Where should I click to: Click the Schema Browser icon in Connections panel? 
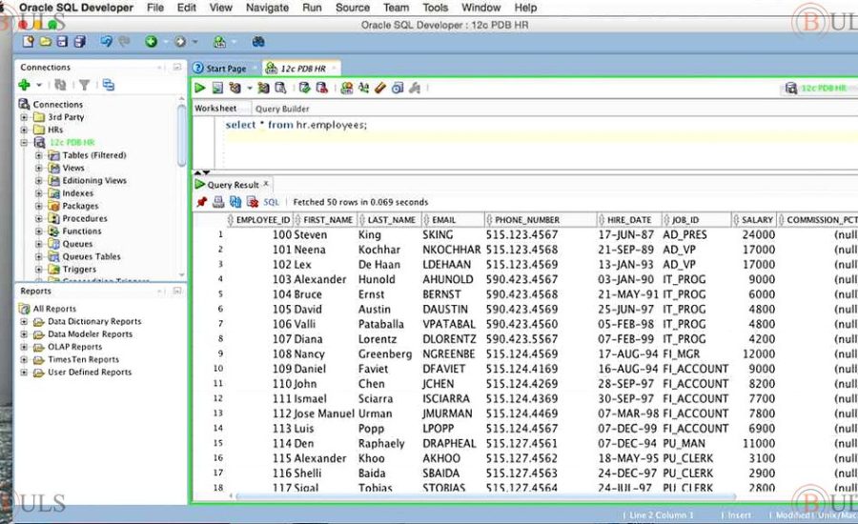pyautogui.click(x=109, y=85)
